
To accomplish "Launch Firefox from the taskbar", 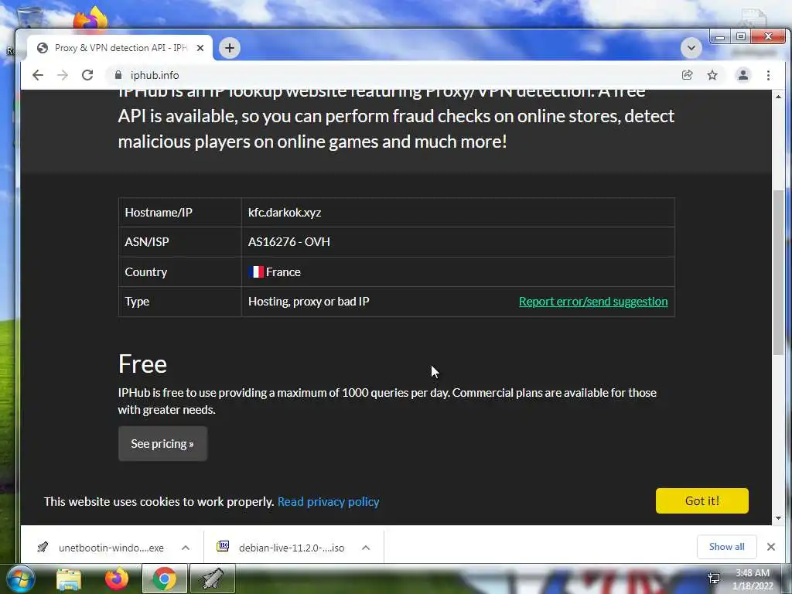I will click(117, 579).
